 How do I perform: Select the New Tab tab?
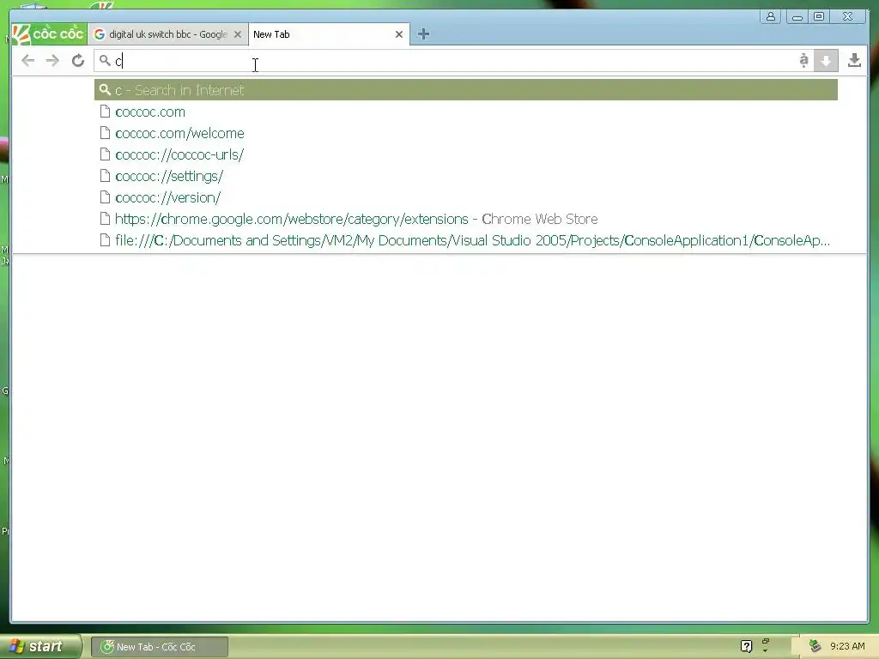tap(329, 34)
